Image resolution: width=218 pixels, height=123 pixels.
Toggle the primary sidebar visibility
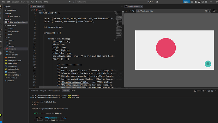click(196, 2)
